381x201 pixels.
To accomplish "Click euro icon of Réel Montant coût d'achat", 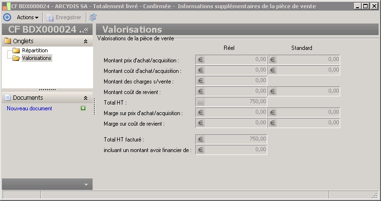I will click(x=201, y=70).
